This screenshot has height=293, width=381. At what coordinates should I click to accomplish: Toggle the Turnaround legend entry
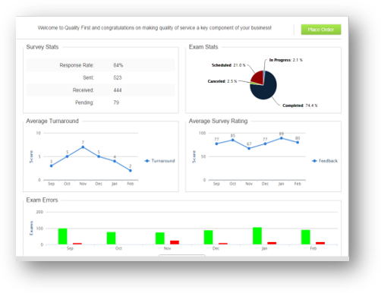pos(159,161)
